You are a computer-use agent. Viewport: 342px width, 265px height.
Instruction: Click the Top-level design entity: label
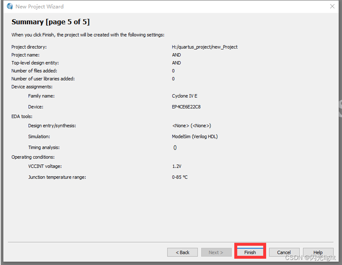tap(35, 63)
